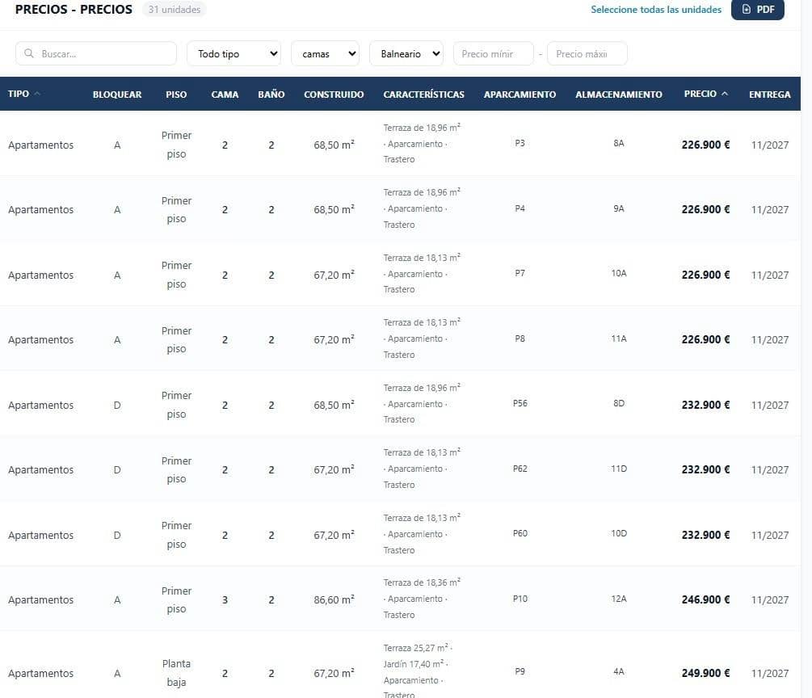Click the '31 unidades' badge

(x=174, y=10)
